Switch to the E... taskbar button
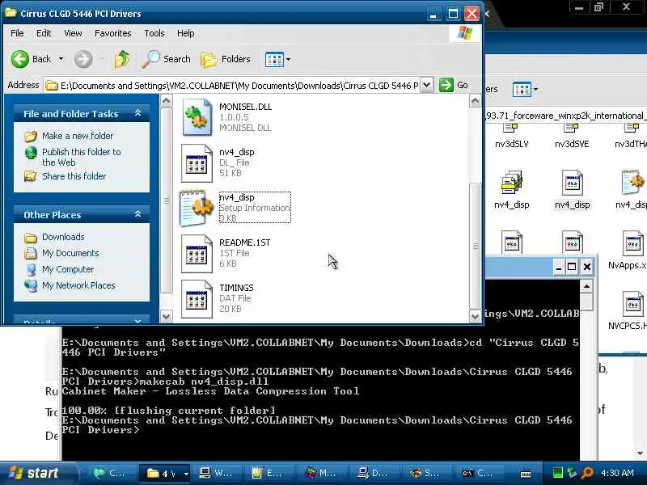Image resolution: width=647 pixels, height=485 pixels. click(x=269, y=474)
